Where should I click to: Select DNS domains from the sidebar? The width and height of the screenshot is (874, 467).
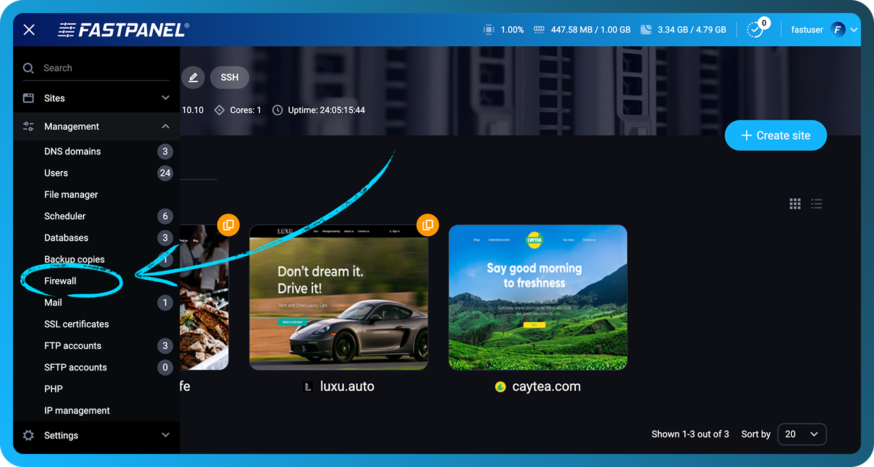(72, 151)
